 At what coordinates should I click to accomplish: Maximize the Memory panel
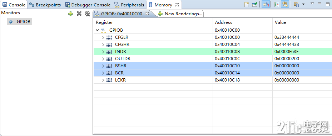point(328,4)
